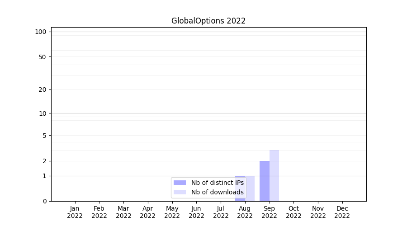Select the 'Nb of downloads' legend label
Viewport: 407px width, 226px height.
coord(217,192)
